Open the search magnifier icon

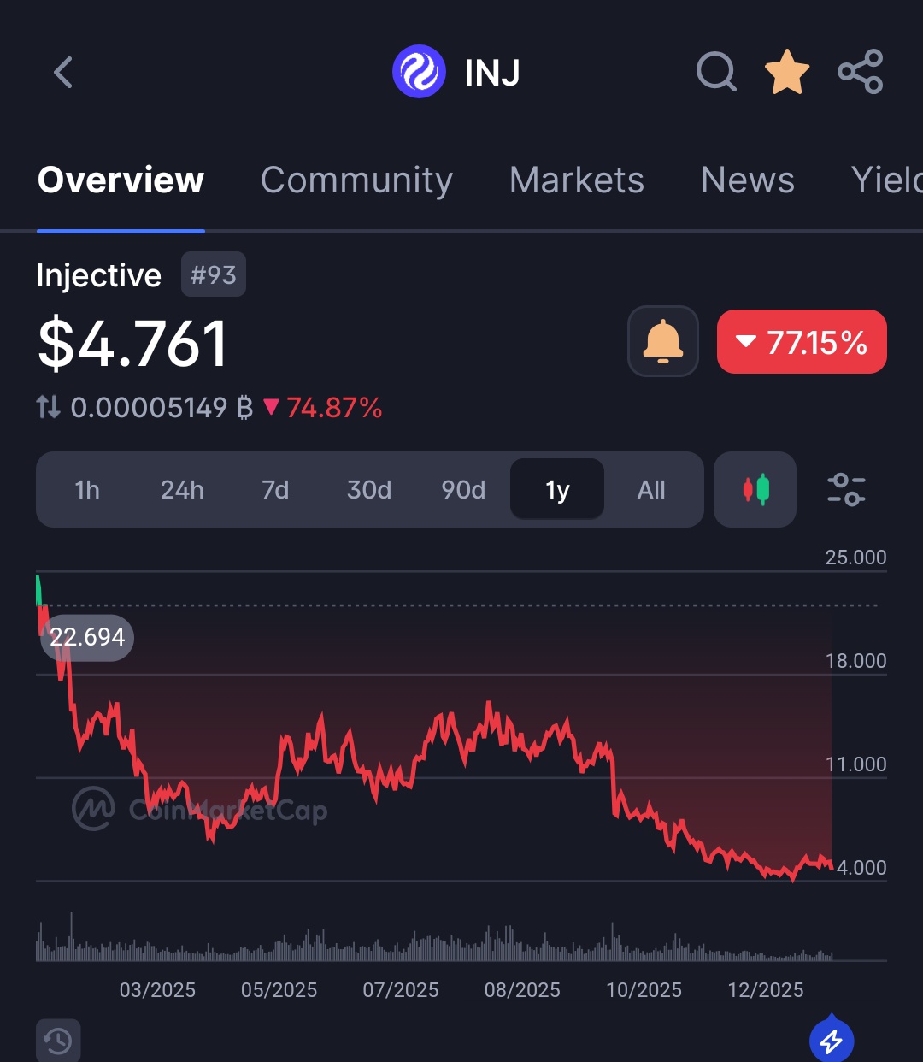pyautogui.click(x=716, y=72)
